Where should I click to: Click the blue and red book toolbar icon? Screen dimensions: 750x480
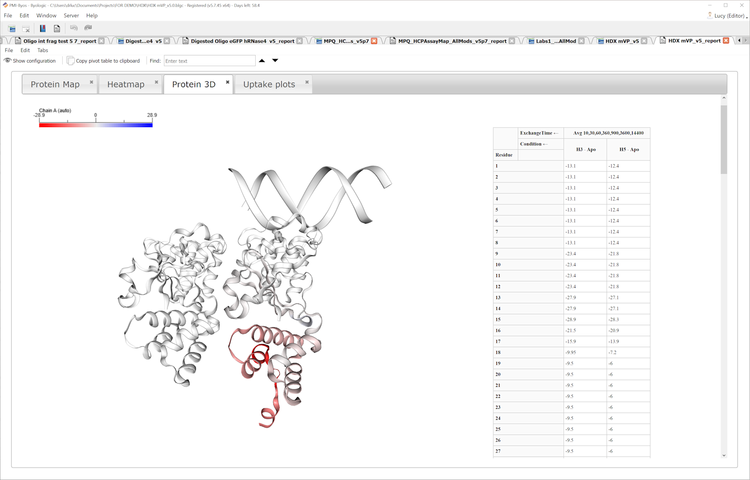[43, 29]
